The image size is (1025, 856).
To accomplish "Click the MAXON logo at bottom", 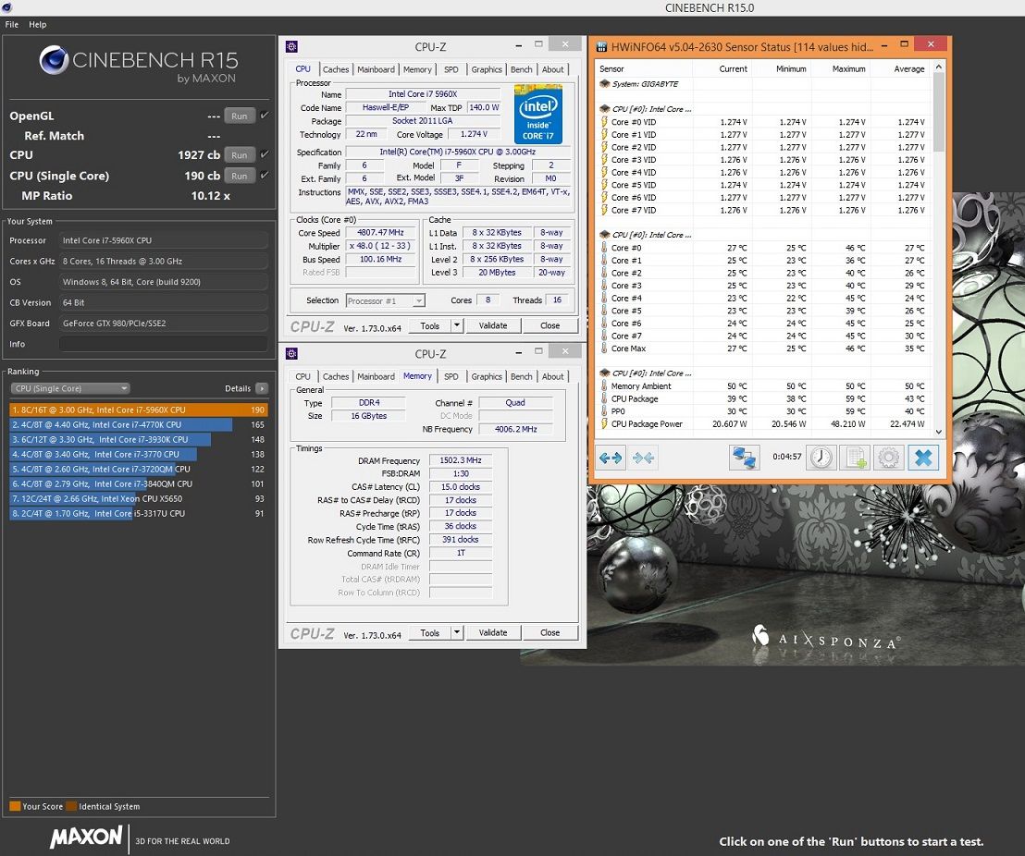I will [86, 837].
